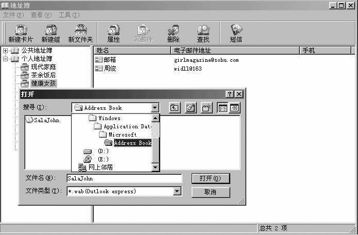Expand the 公共地址簿 tree node
This screenshot has height=235, width=358.
(x=6, y=51)
